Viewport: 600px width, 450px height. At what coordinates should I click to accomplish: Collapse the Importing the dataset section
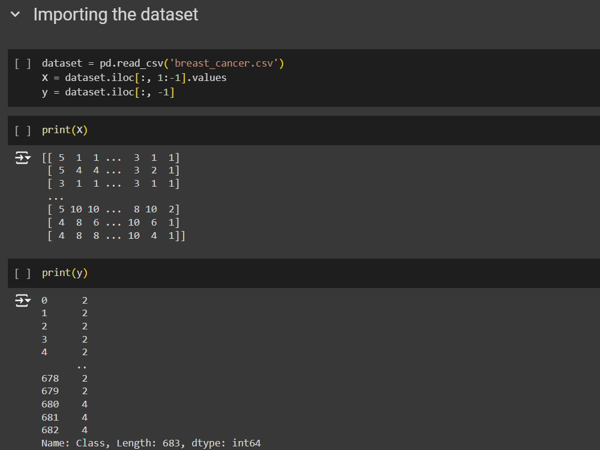pos(16,14)
